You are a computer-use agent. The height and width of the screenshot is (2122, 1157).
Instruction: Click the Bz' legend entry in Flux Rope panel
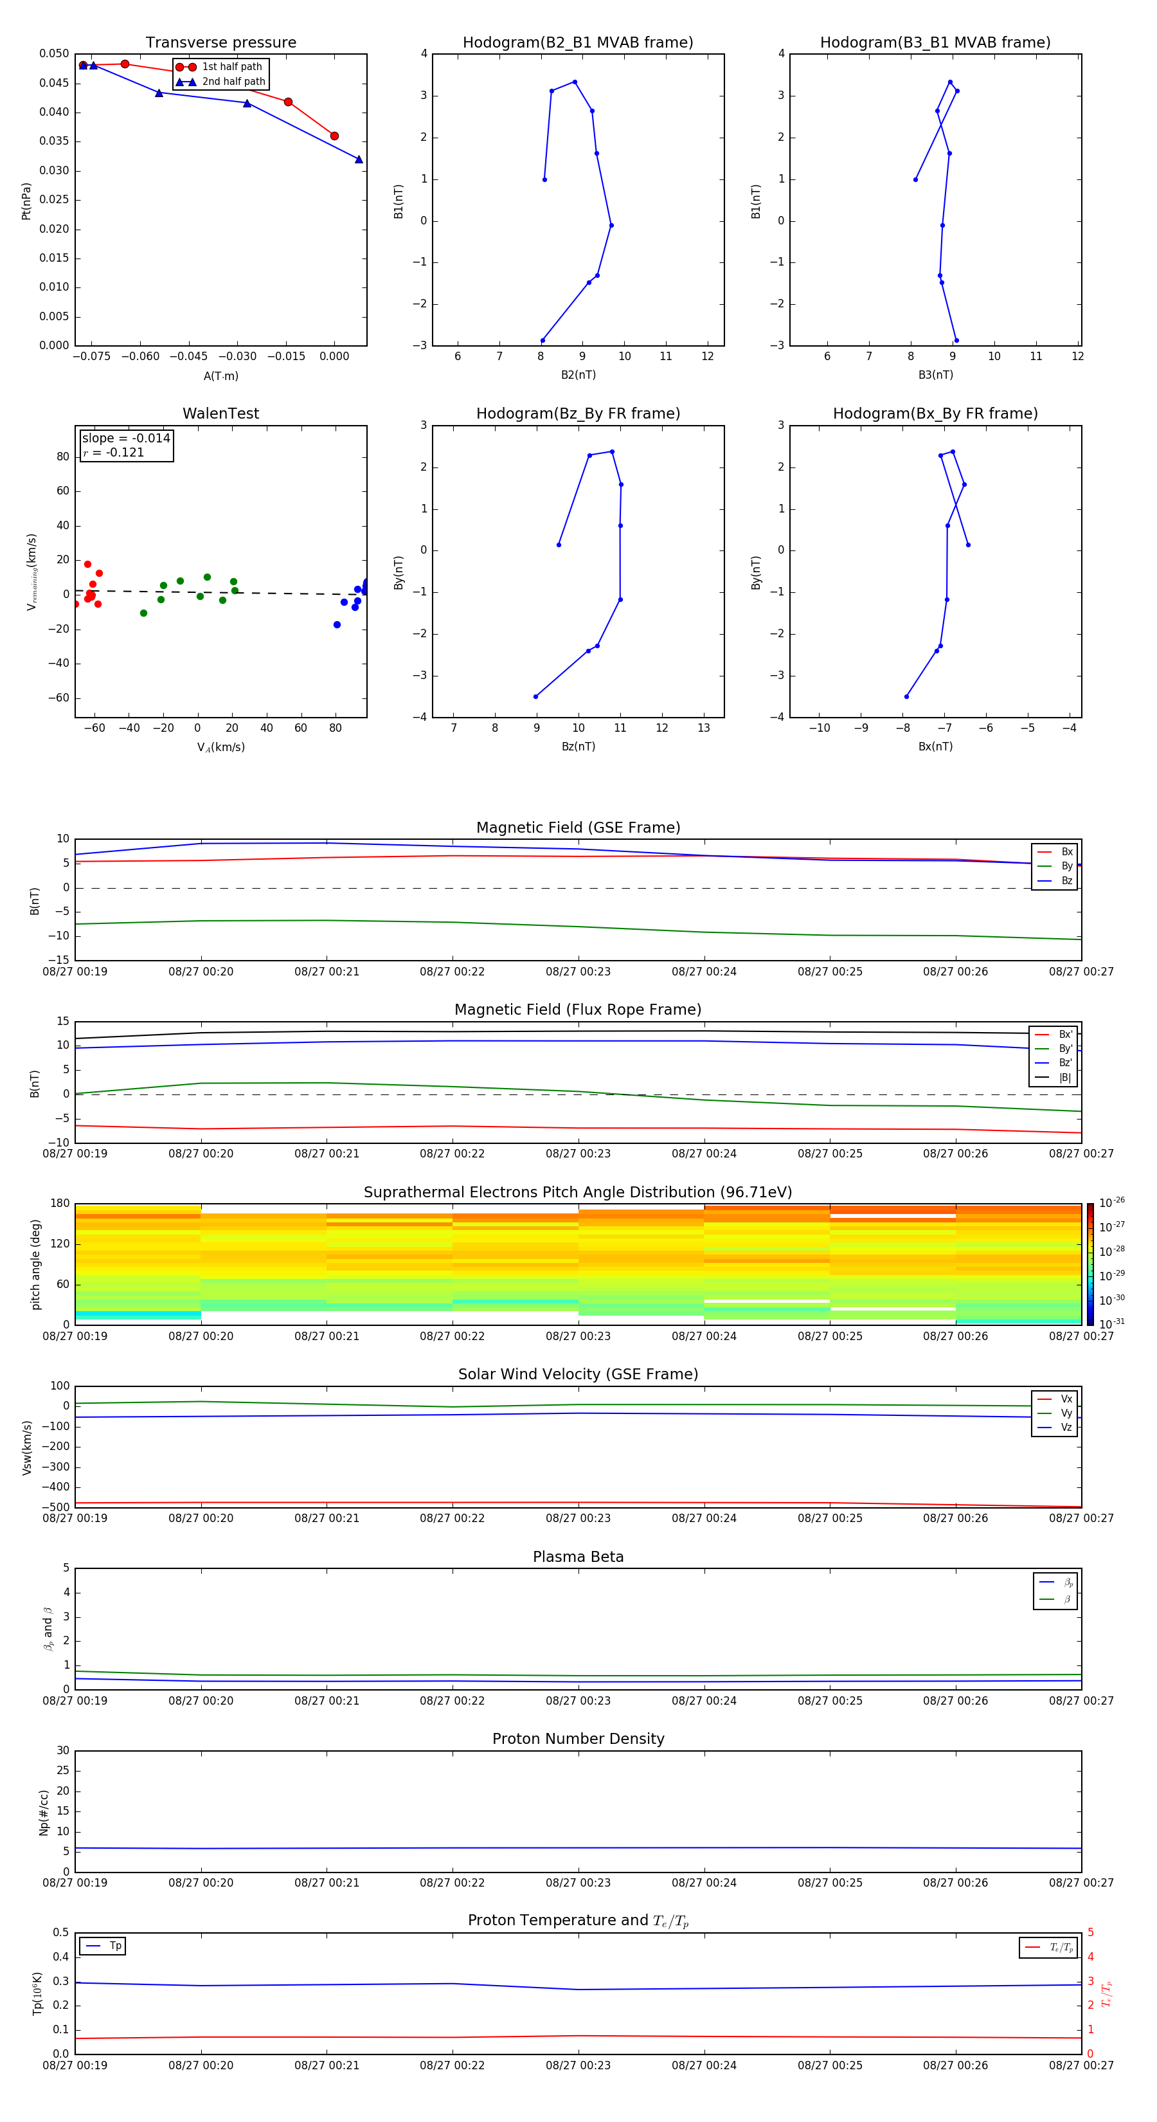(x=1054, y=1064)
